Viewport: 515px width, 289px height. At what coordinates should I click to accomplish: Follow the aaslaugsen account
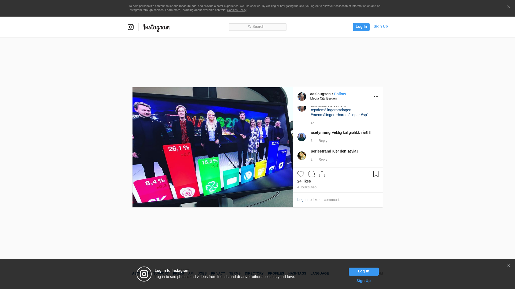point(340,94)
